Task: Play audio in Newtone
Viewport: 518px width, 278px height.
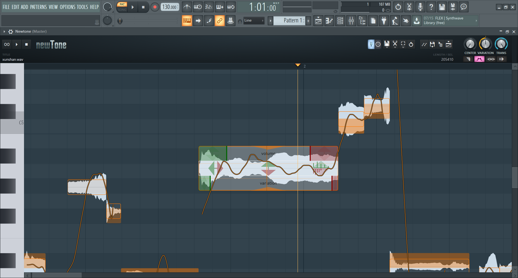Action: click(17, 44)
